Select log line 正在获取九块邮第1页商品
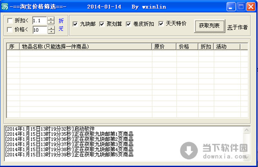The height and width of the screenshot is (167, 258). pyautogui.click(x=69, y=134)
